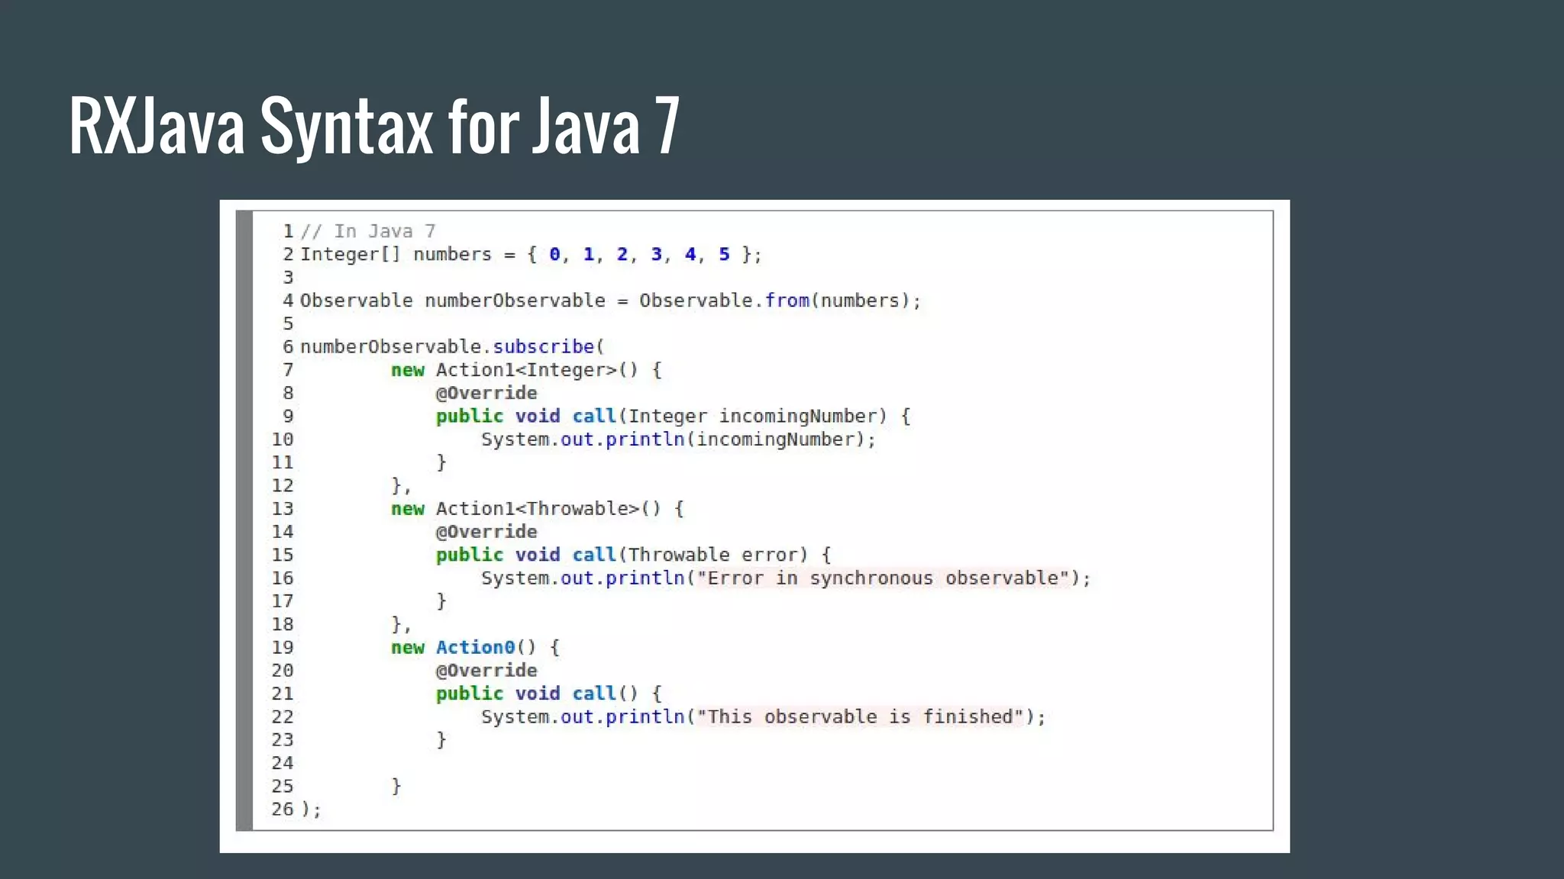Click the closing ');' on line 26
Screen dimensions: 1564x879
click(311, 810)
